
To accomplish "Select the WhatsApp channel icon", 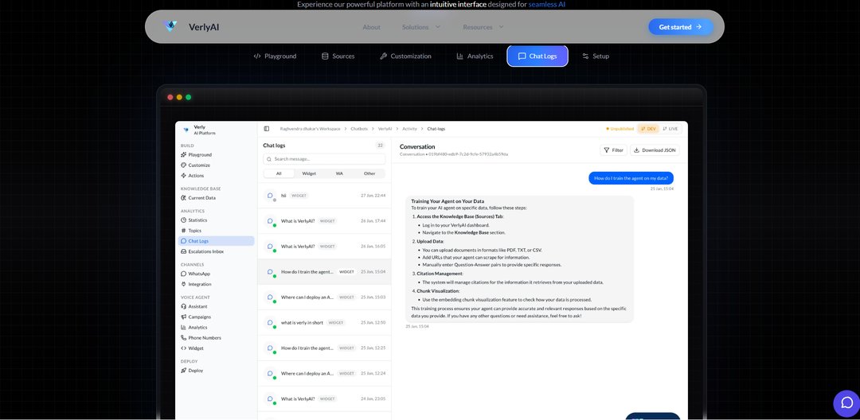I will pos(184,274).
